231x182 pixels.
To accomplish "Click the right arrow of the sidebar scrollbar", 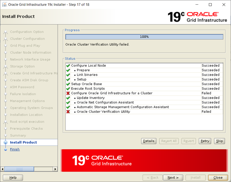I will [x=55, y=169].
